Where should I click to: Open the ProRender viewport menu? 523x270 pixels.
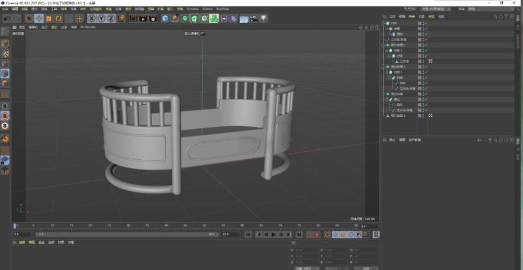click(x=88, y=28)
